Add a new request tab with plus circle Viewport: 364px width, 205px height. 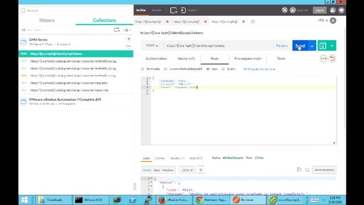(253, 22)
